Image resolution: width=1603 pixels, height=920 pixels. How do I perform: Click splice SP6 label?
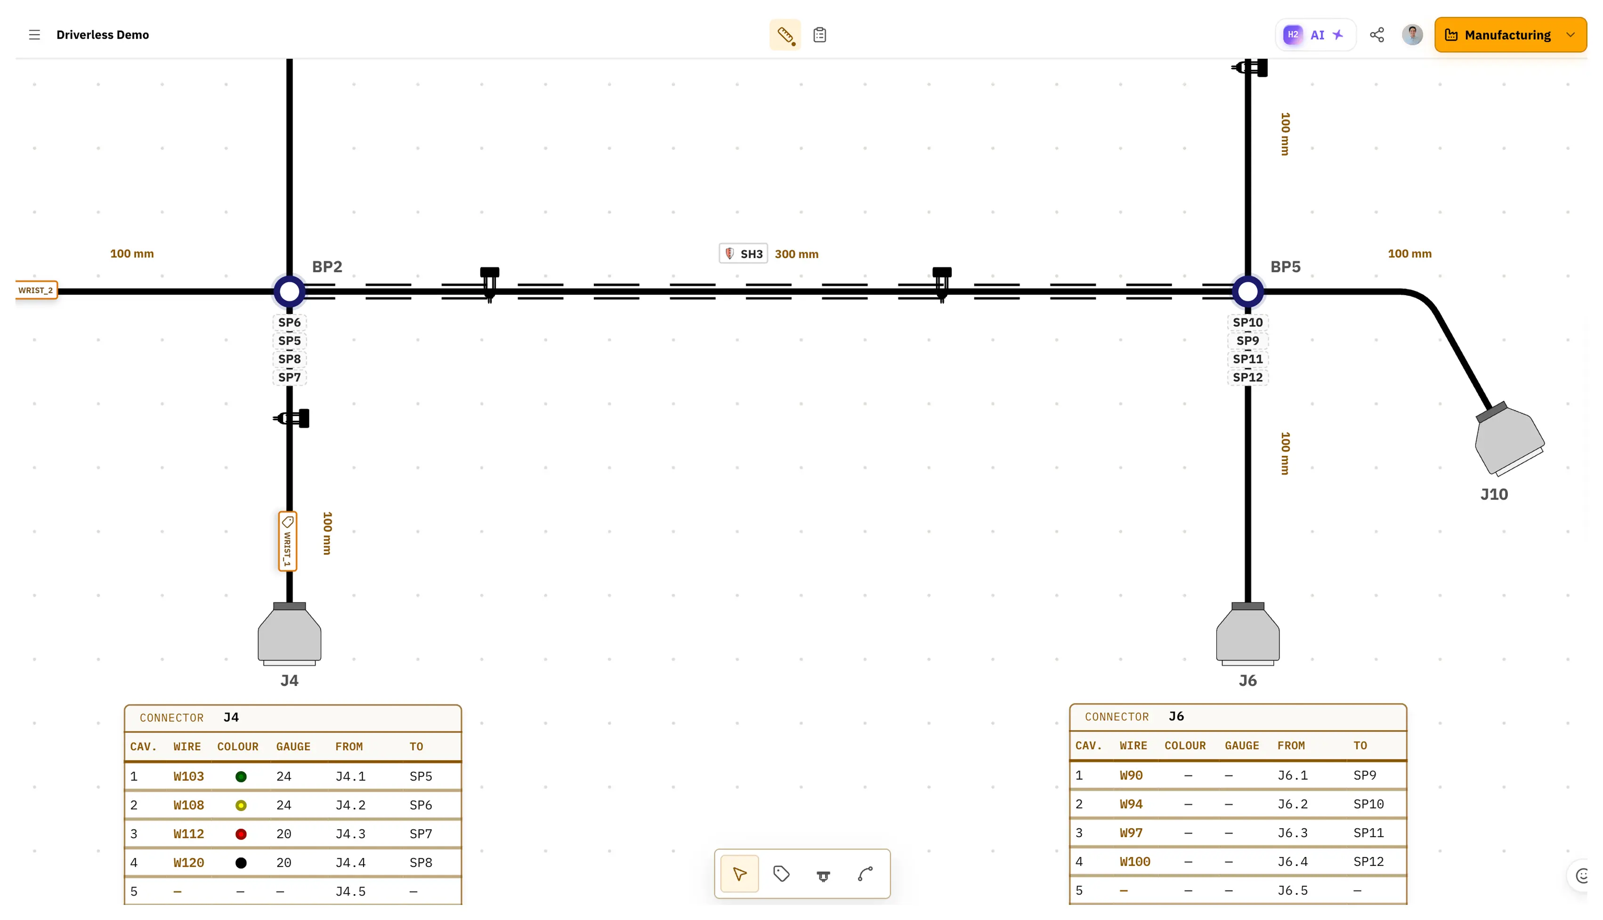pos(290,322)
